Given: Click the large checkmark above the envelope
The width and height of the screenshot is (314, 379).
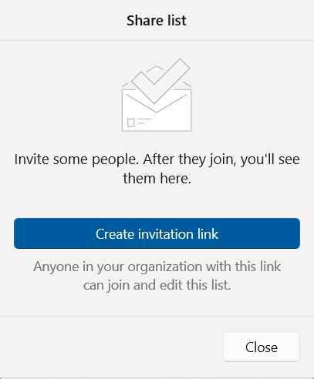Looking at the screenshot, I should coord(161,81).
